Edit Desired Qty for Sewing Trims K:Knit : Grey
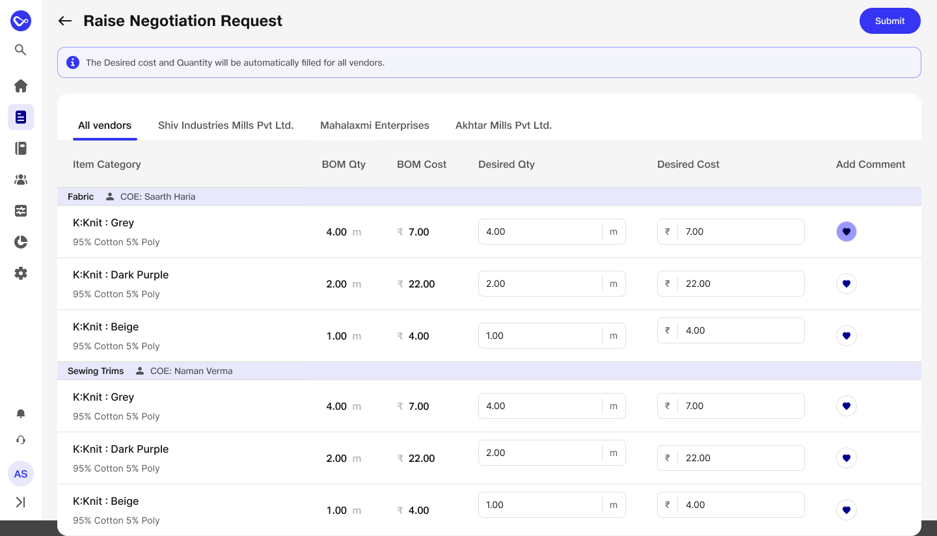The image size is (937, 536). point(552,406)
